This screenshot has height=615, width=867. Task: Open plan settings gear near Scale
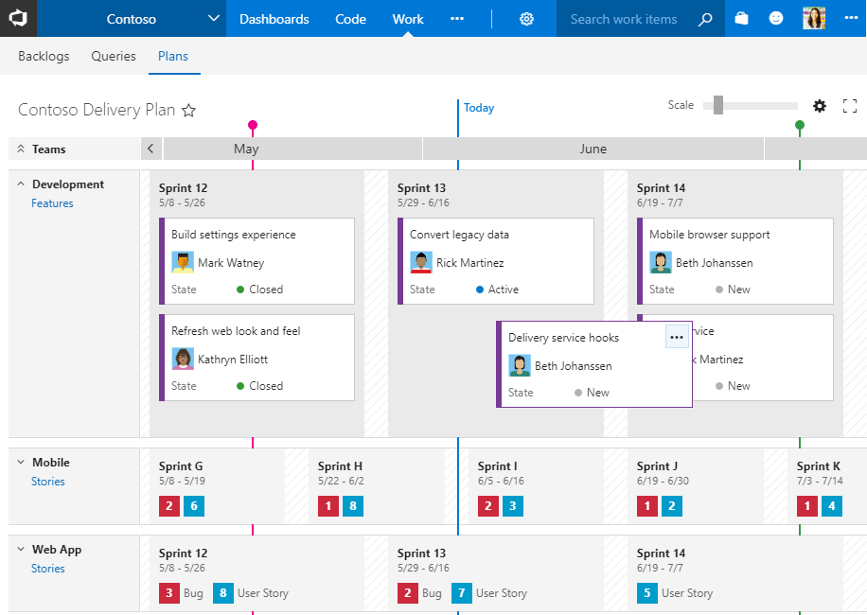coord(820,106)
